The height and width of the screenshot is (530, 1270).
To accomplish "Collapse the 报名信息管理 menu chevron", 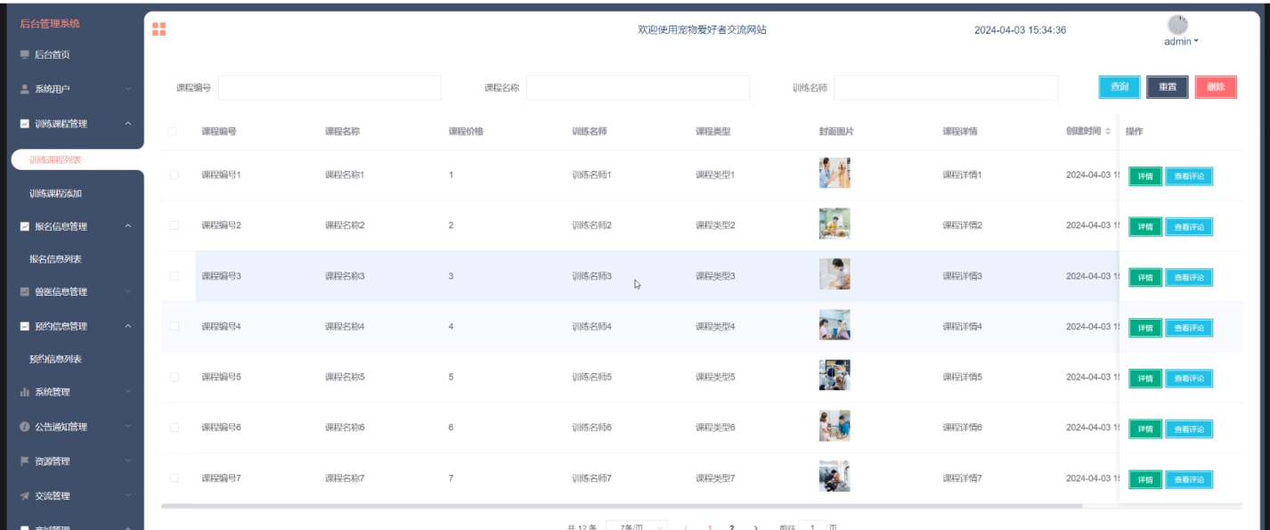I will pyautogui.click(x=128, y=226).
